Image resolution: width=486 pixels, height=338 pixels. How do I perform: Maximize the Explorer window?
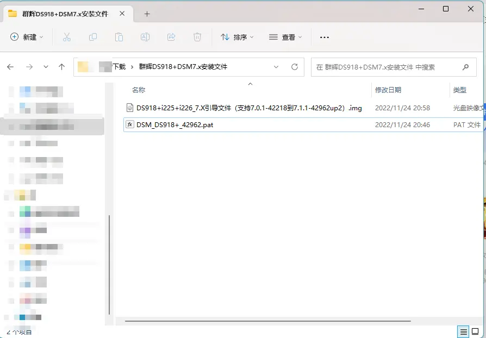[446, 9]
